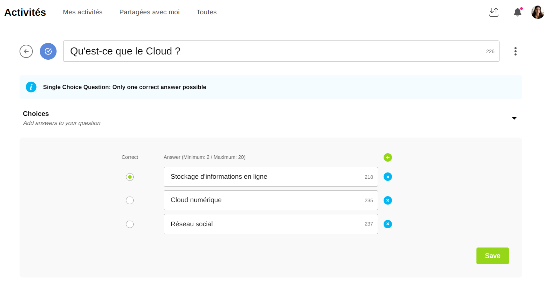
Task: Switch to Mes activités tab
Action: 83,12
